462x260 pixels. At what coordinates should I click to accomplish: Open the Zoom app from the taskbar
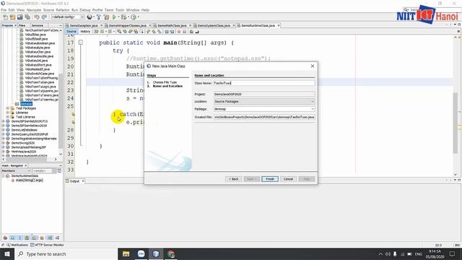tap(141, 253)
